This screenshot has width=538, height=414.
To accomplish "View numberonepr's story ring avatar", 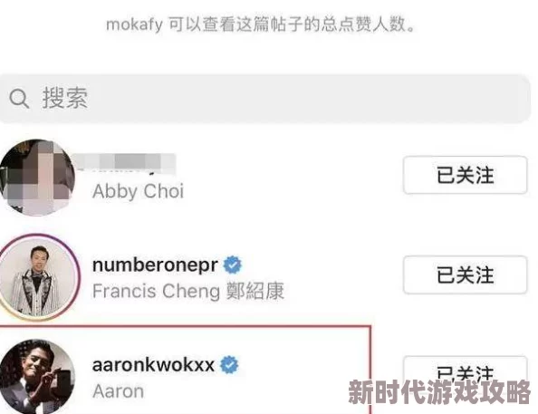I will tap(38, 277).
